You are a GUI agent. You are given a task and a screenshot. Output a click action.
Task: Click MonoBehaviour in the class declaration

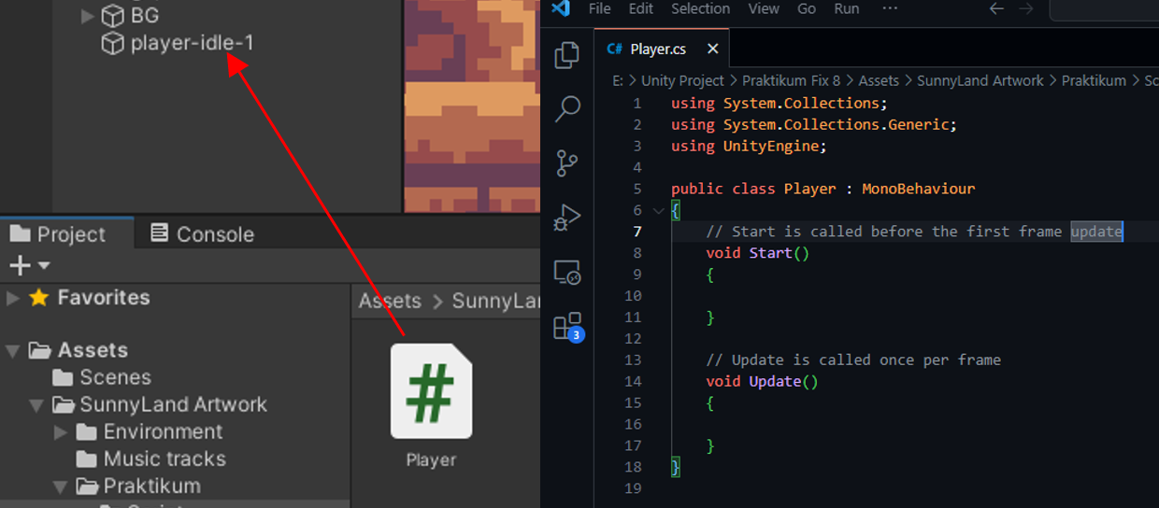pos(918,189)
